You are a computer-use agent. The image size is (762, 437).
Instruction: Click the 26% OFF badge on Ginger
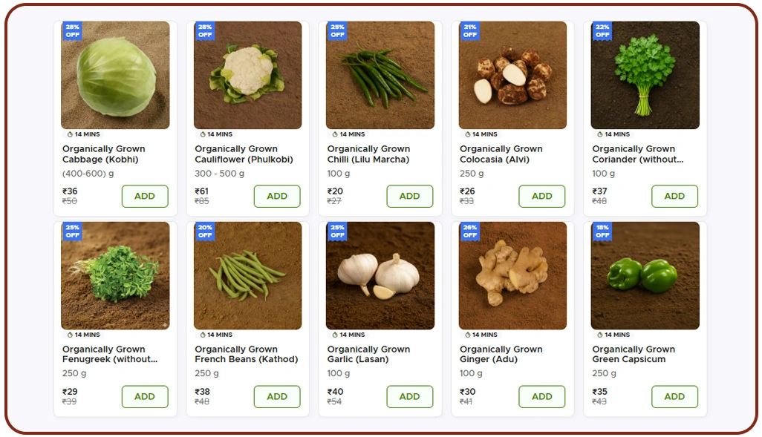click(x=469, y=231)
